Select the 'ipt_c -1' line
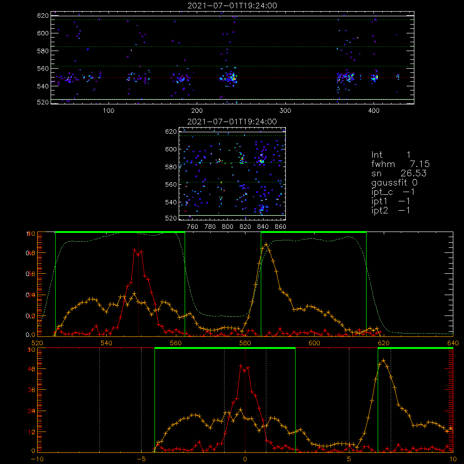Viewport: 464px width, 464px height. 393,192
